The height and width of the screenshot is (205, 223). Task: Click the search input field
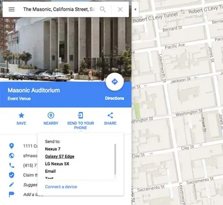pyautogui.click(x=59, y=9)
